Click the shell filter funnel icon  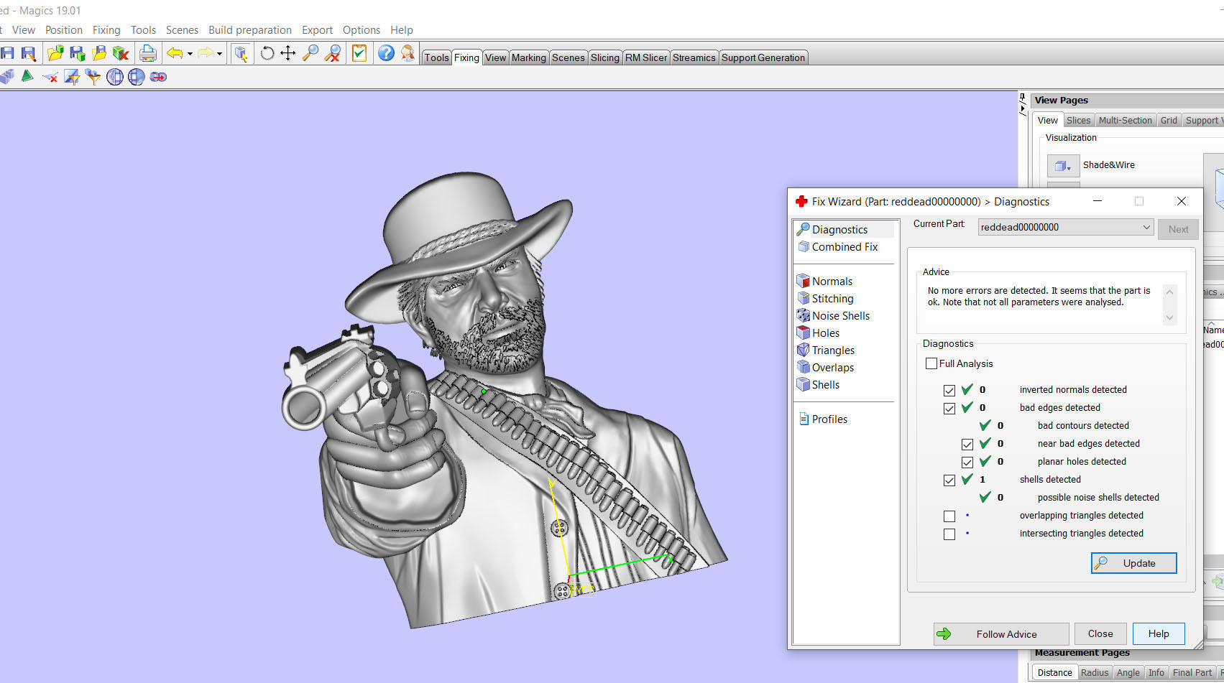93,76
